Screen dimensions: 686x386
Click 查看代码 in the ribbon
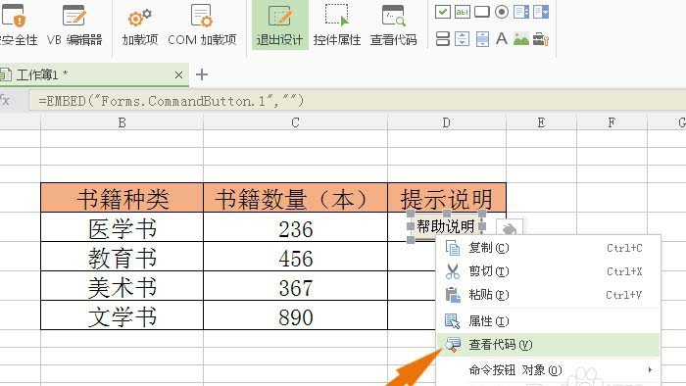click(393, 25)
